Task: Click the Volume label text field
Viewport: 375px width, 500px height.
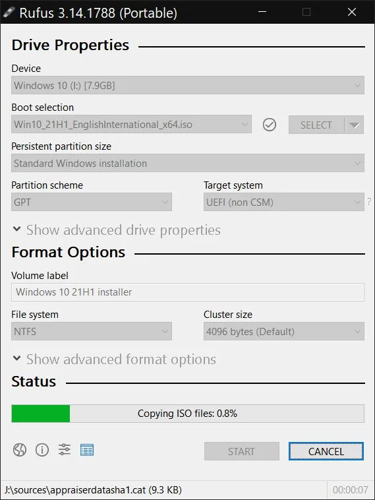Action: (x=188, y=292)
